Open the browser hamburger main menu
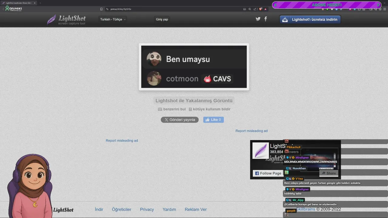388x218 pixels. pos(385,9)
